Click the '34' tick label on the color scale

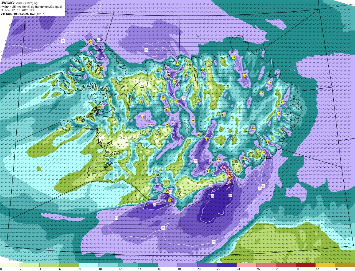[x=337, y=269]
